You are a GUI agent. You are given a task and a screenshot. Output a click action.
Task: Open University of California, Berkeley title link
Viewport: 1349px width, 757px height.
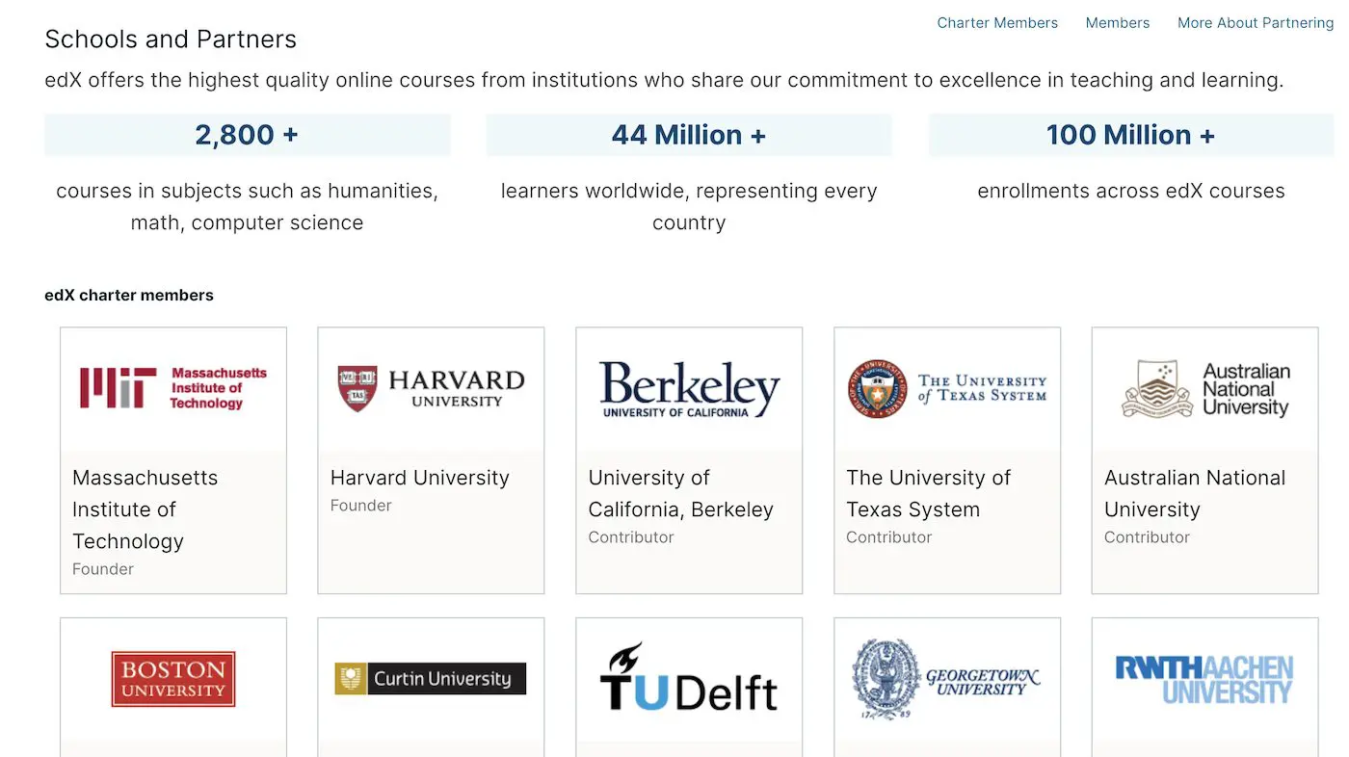click(681, 493)
